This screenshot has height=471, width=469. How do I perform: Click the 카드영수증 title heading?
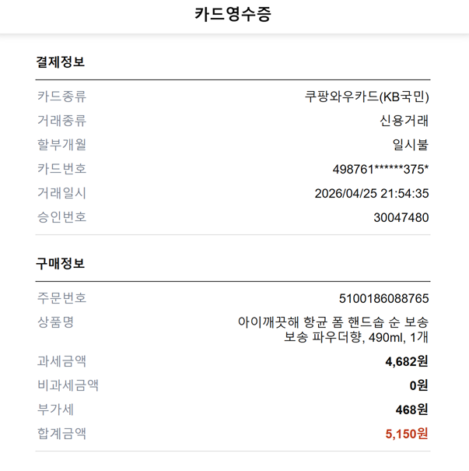(x=233, y=15)
